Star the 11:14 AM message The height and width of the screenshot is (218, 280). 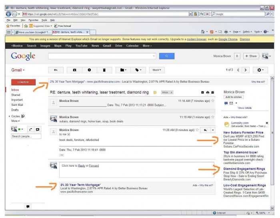tap(213, 101)
